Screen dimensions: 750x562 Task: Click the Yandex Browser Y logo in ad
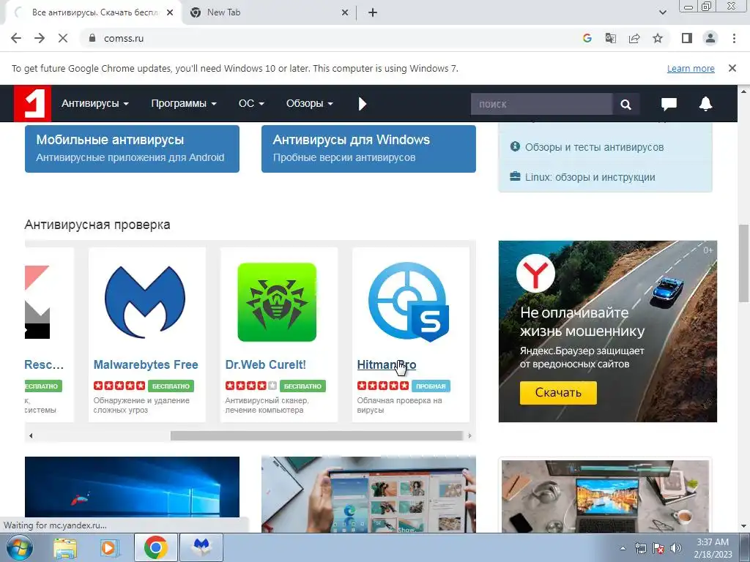point(535,273)
